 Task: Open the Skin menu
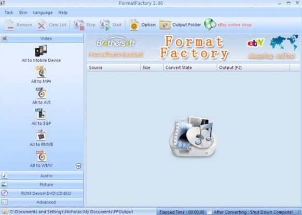(x=23, y=12)
